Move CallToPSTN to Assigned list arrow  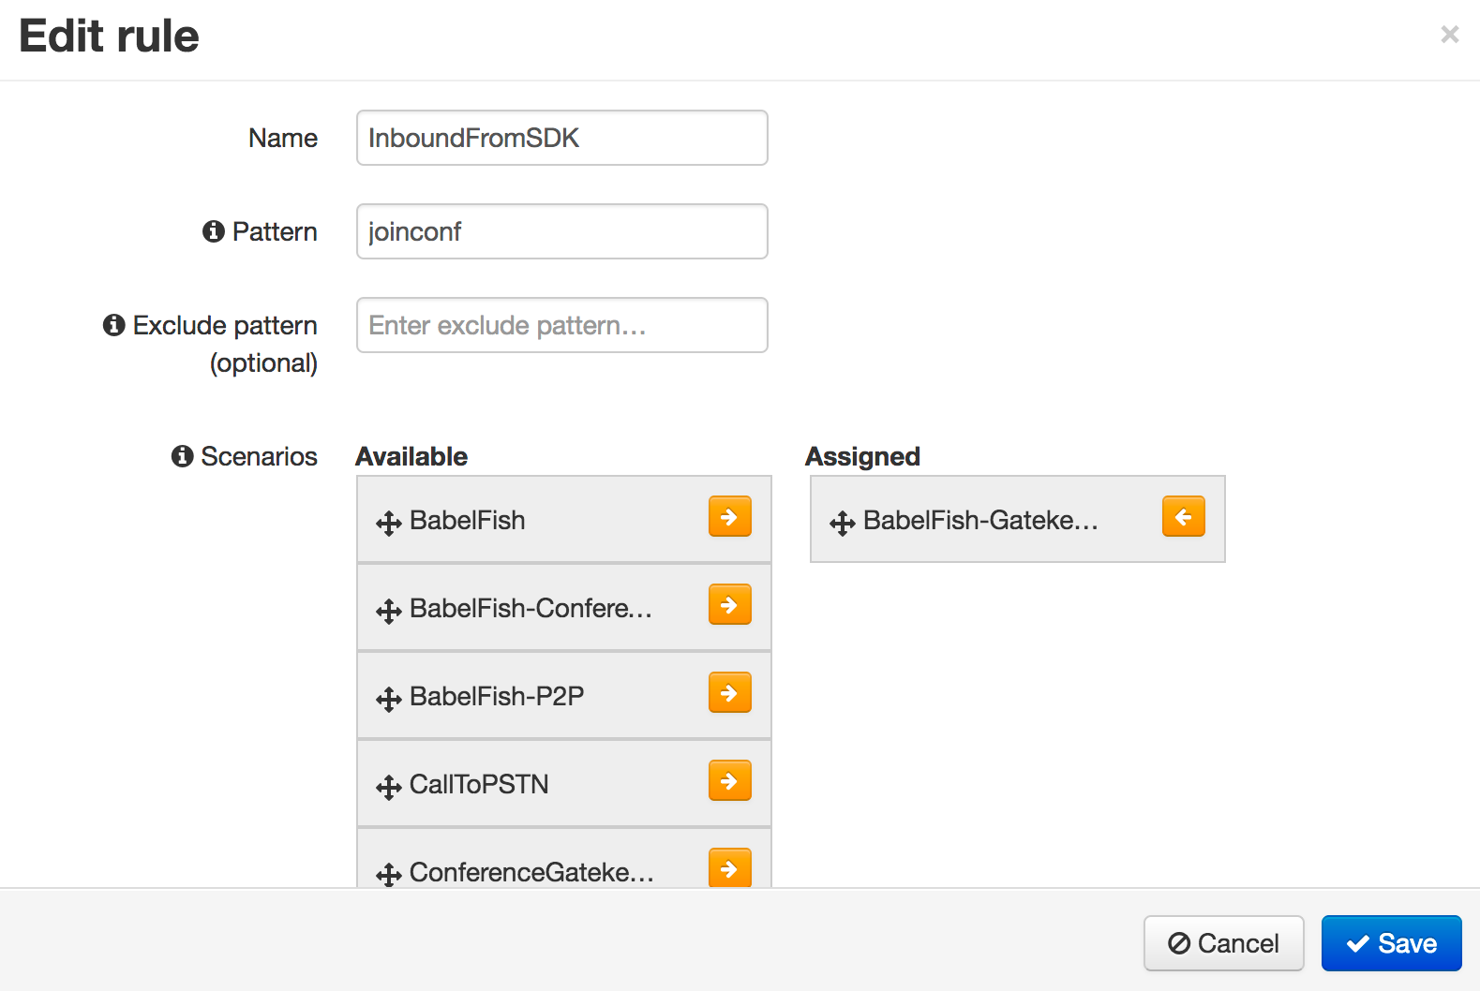[x=729, y=780]
